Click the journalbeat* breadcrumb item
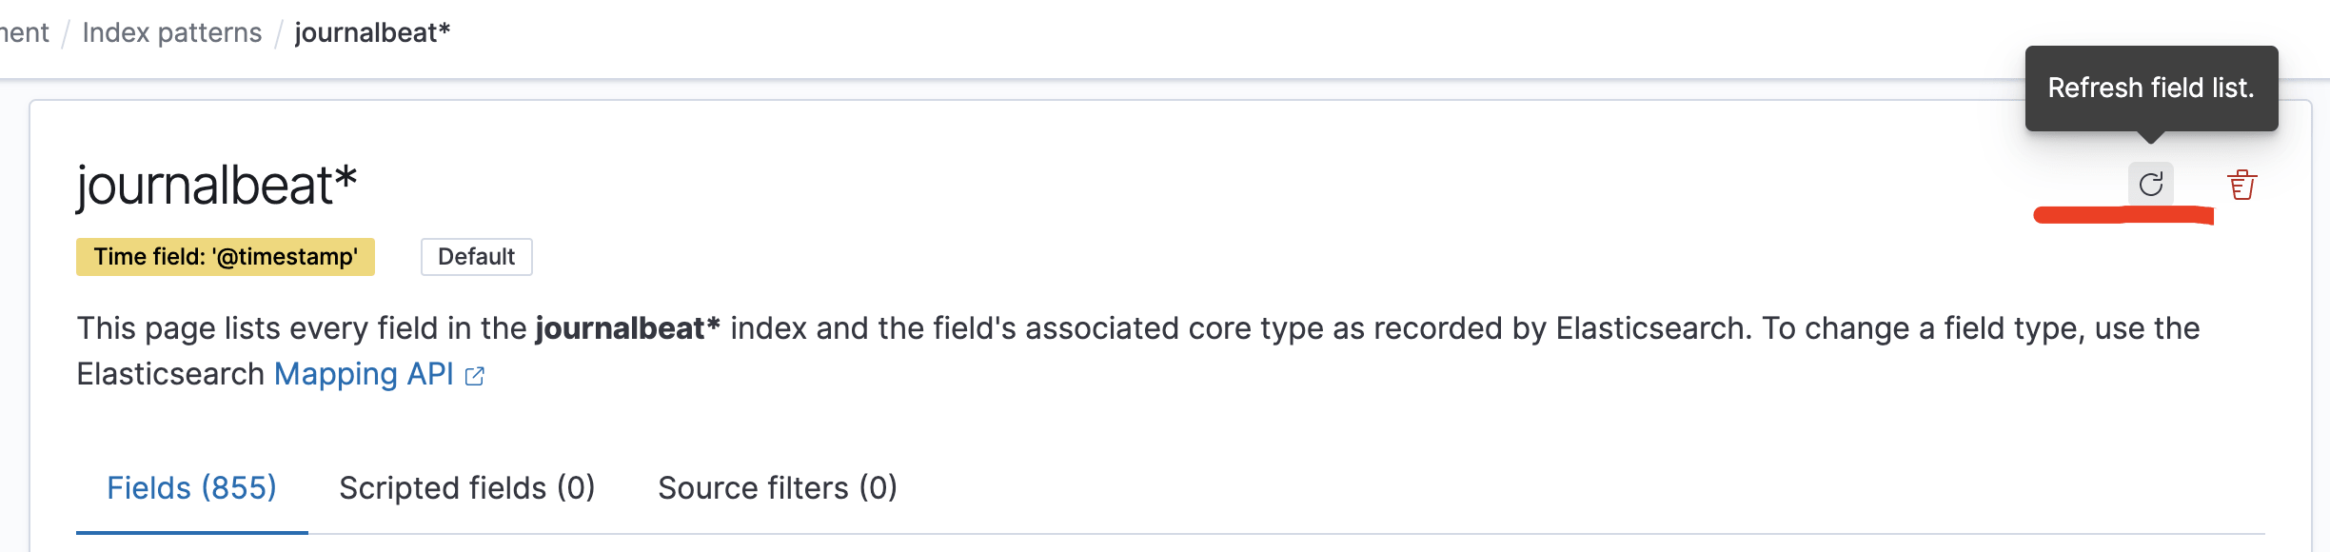2330x552 pixels. tap(372, 32)
